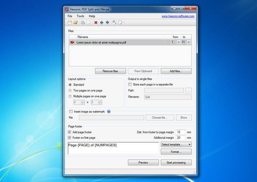Enable Insert image as watermark checkbox
This screenshot has width=257, height=182.
coord(71,112)
